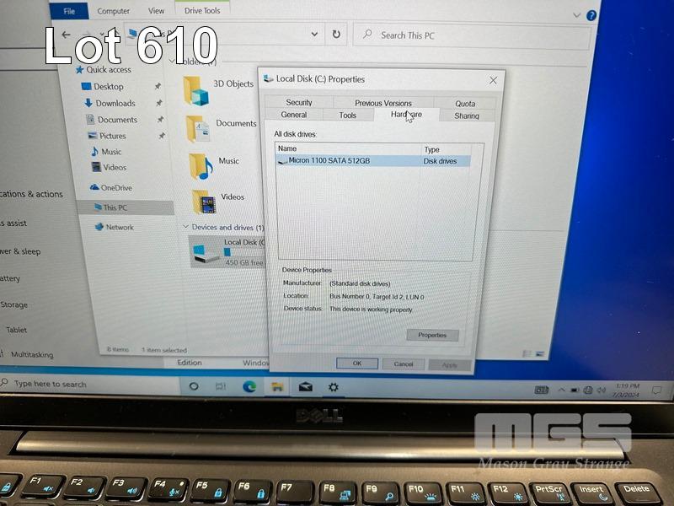Launch Microsoft Edge from the taskbar
This screenshot has width=674, height=506.
click(249, 386)
